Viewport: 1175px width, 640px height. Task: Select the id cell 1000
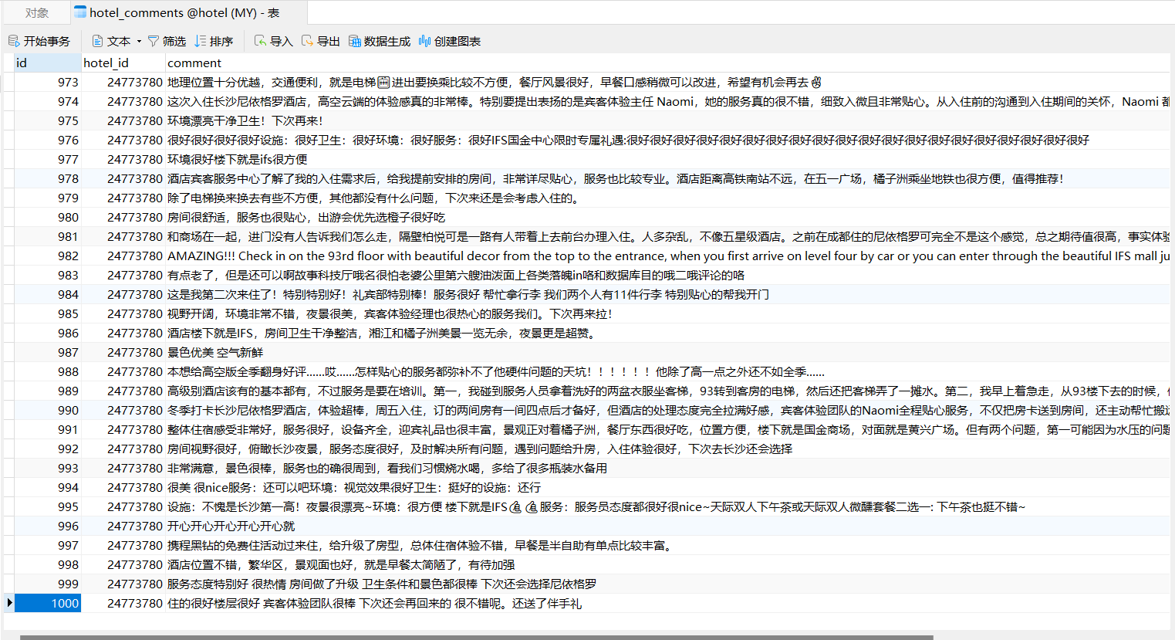[x=48, y=603]
